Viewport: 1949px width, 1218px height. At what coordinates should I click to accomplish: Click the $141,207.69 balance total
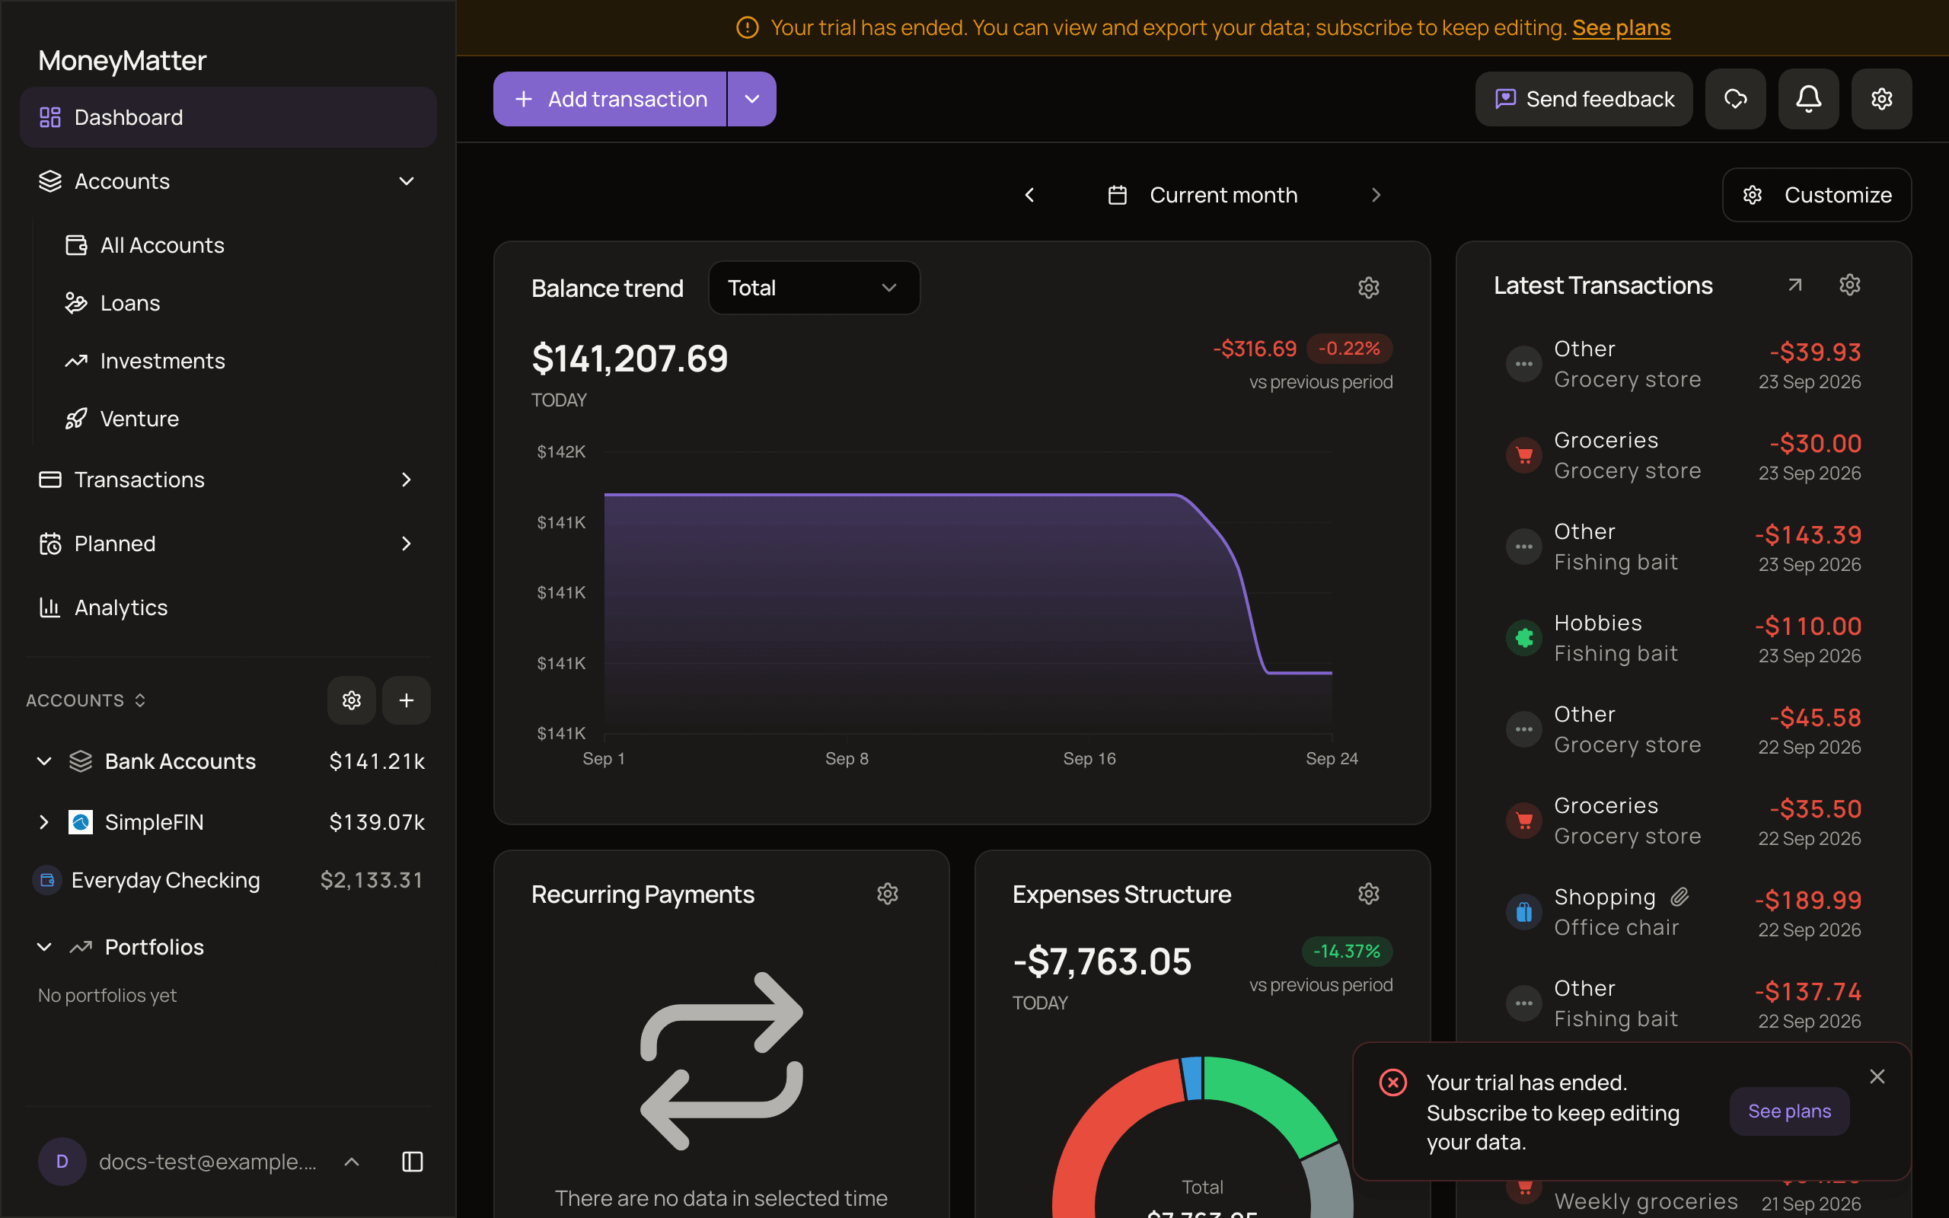coord(630,359)
